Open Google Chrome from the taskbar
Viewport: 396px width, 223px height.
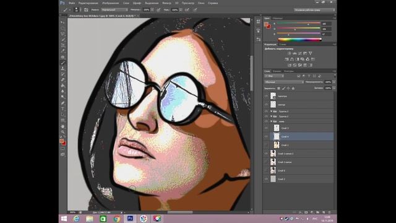tap(116, 219)
